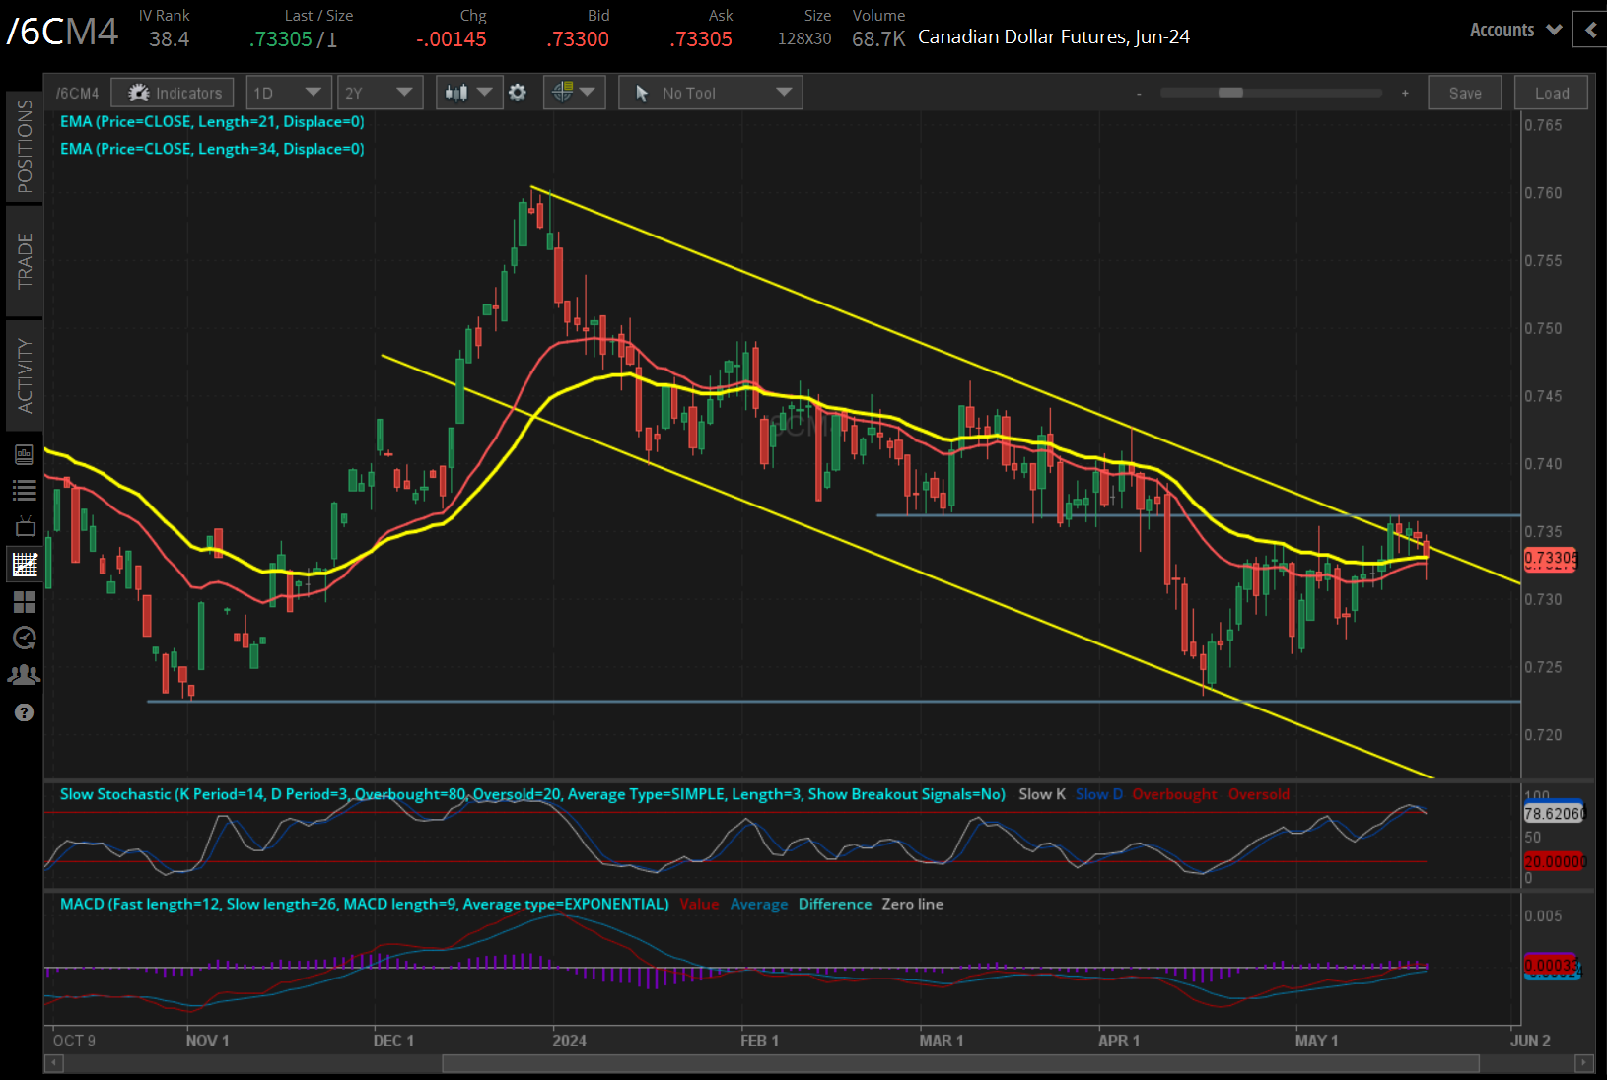
Task: Click the zoom out minus button
Action: point(1139,94)
